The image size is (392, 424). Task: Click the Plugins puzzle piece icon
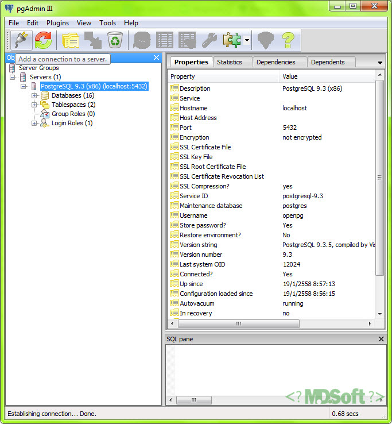point(232,40)
